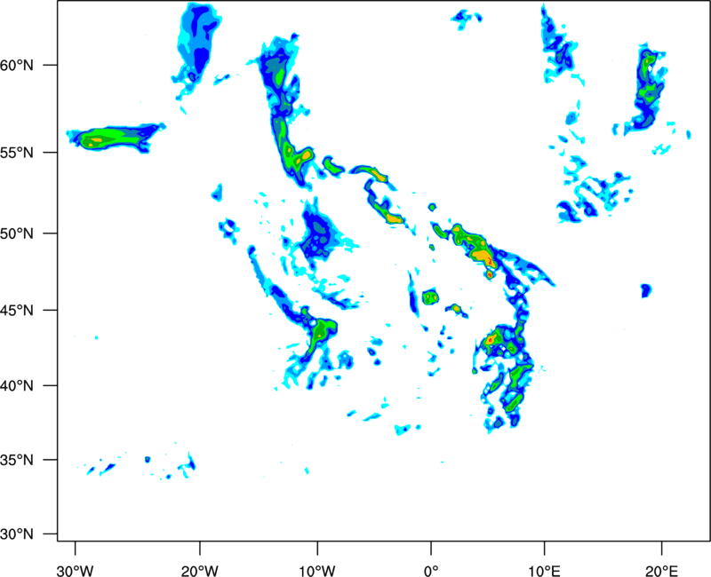Click the 45°N latitude label

click(17, 311)
